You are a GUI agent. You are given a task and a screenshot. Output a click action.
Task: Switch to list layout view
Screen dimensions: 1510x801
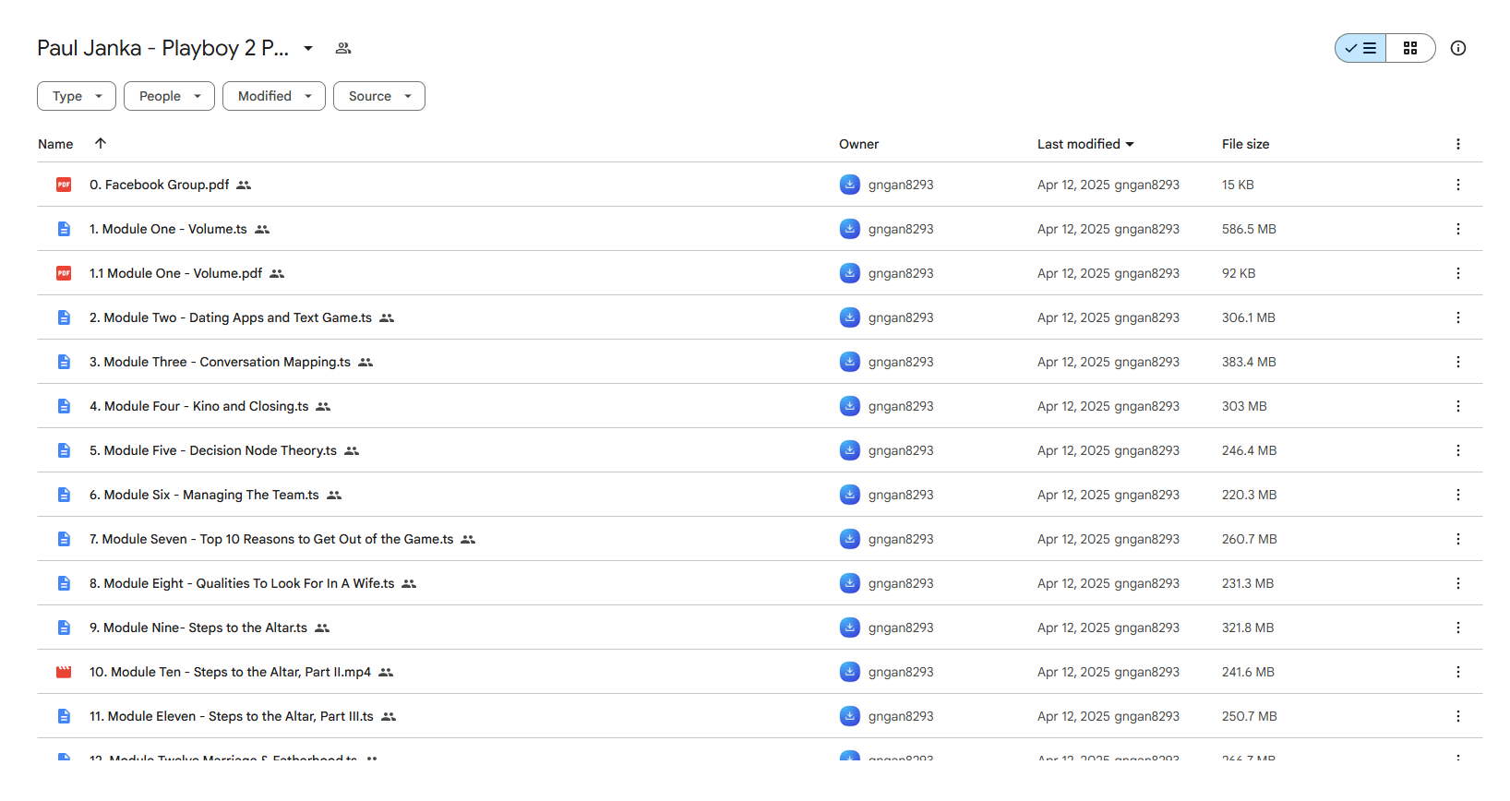(x=1360, y=48)
